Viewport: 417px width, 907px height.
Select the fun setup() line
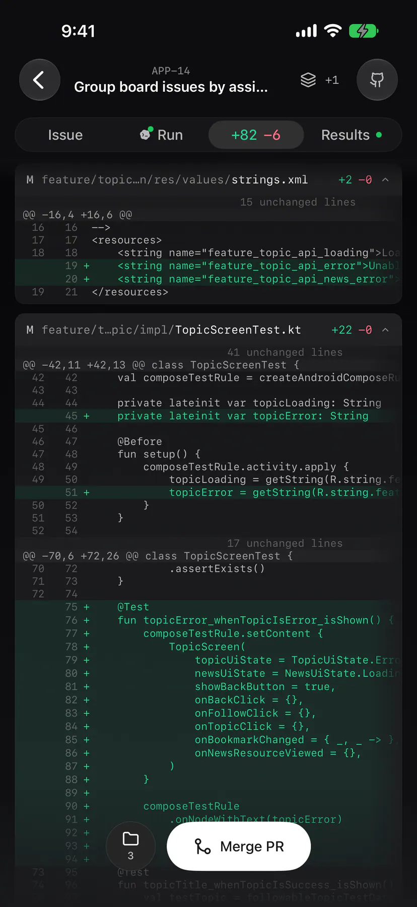coord(208,454)
